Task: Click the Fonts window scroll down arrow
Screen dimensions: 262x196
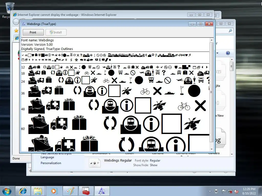Action: 232,154
